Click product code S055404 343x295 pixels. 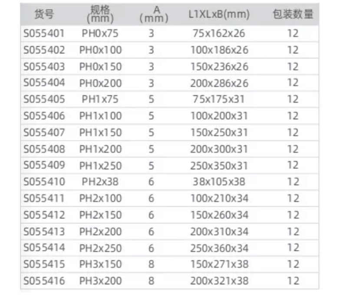coord(44,83)
